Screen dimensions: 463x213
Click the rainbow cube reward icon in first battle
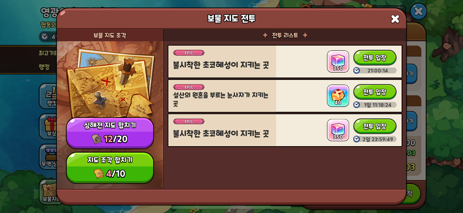click(338, 61)
